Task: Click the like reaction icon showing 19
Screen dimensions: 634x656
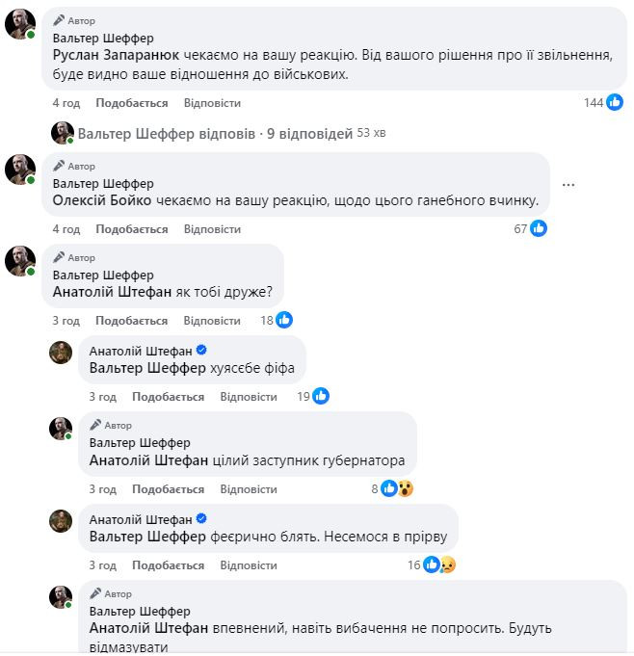Action: 321,396
